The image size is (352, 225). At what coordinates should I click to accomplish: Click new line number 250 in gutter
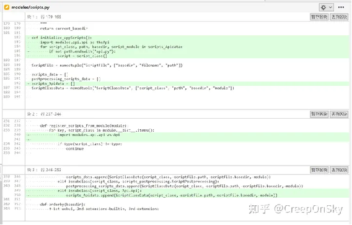[x=17, y=195]
